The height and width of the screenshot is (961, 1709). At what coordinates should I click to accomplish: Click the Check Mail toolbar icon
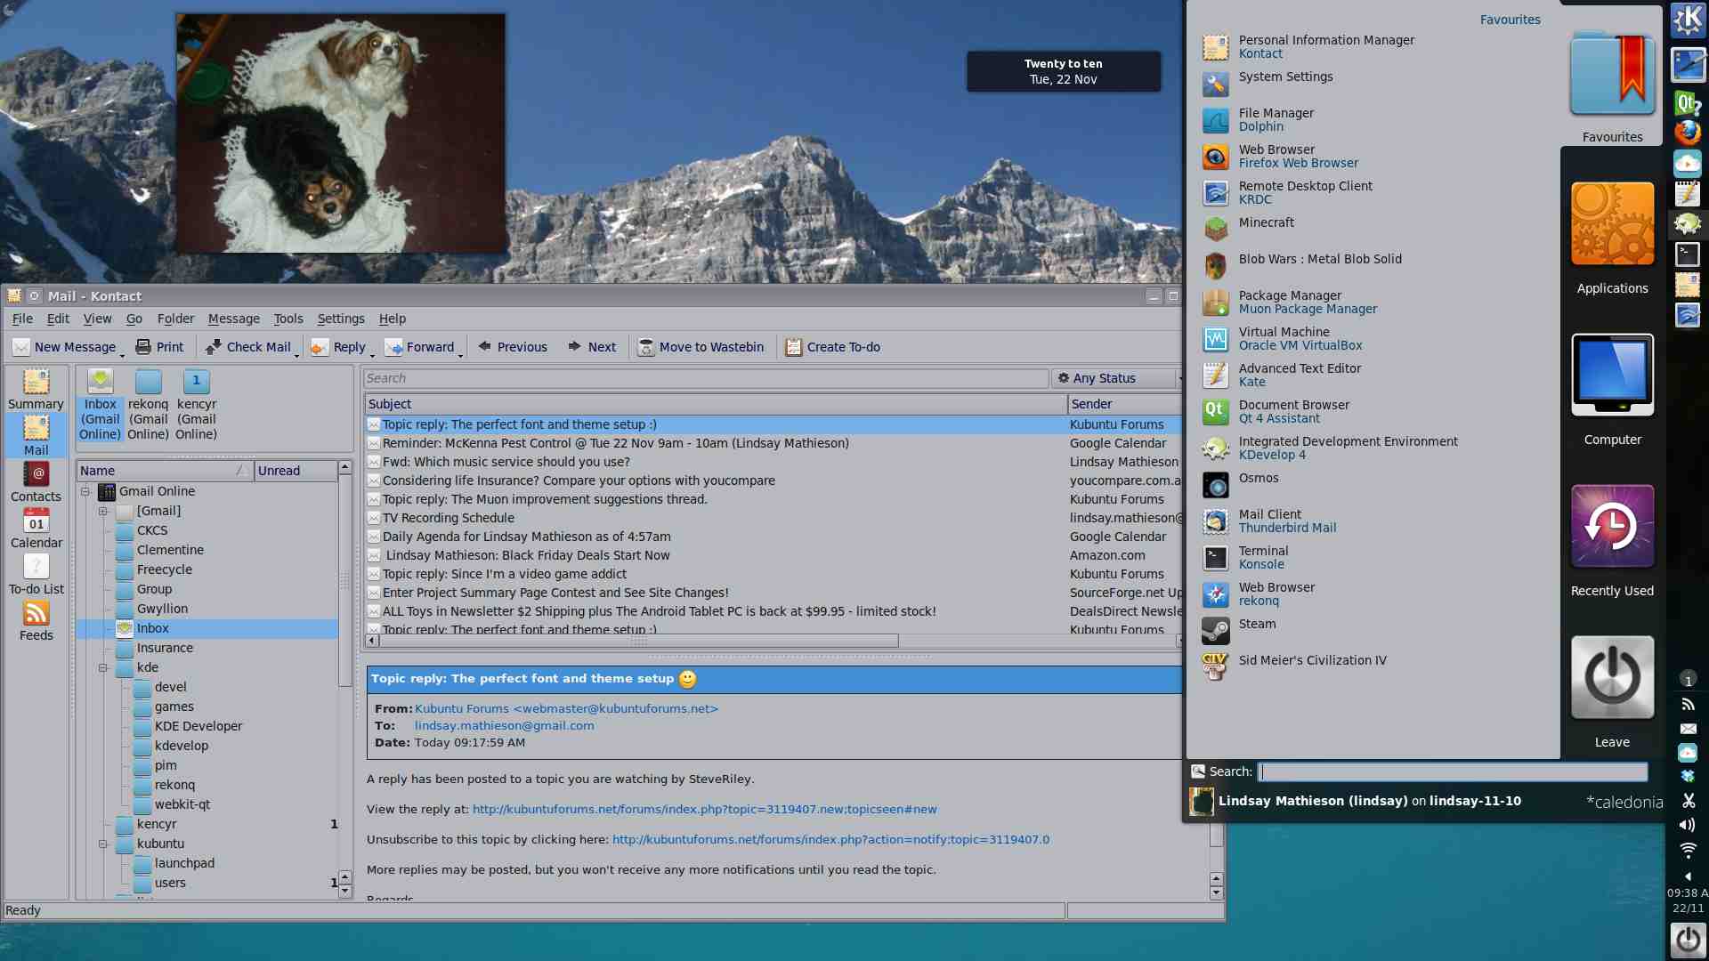click(x=214, y=347)
